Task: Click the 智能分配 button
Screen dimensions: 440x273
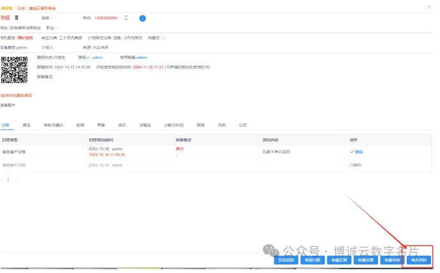Action: click(x=311, y=260)
